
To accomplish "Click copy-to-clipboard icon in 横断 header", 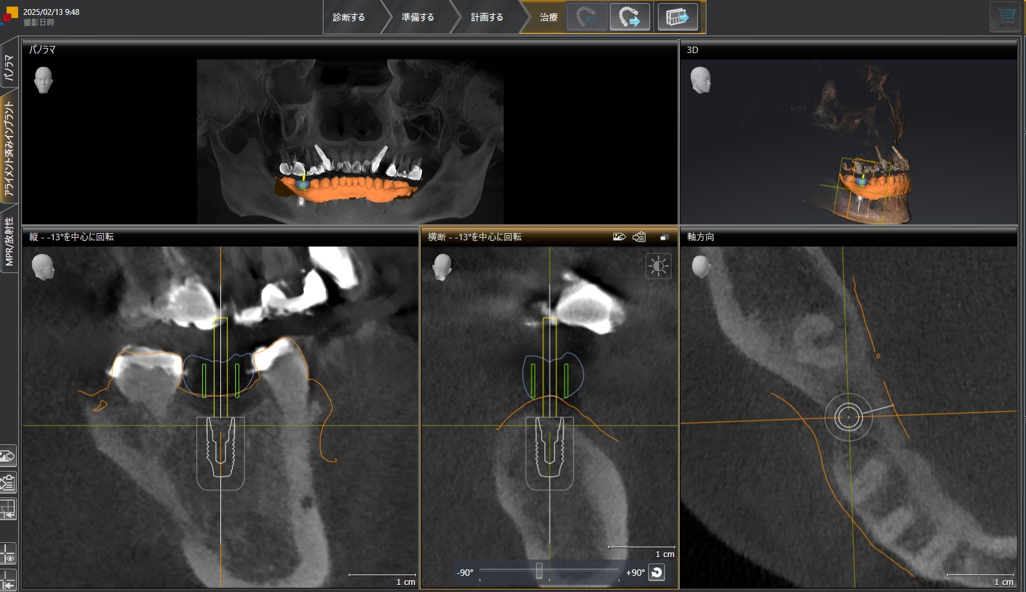I will pyautogui.click(x=639, y=237).
